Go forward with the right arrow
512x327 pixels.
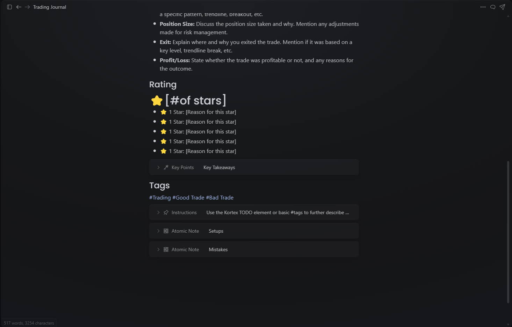[x=27, y=7]
